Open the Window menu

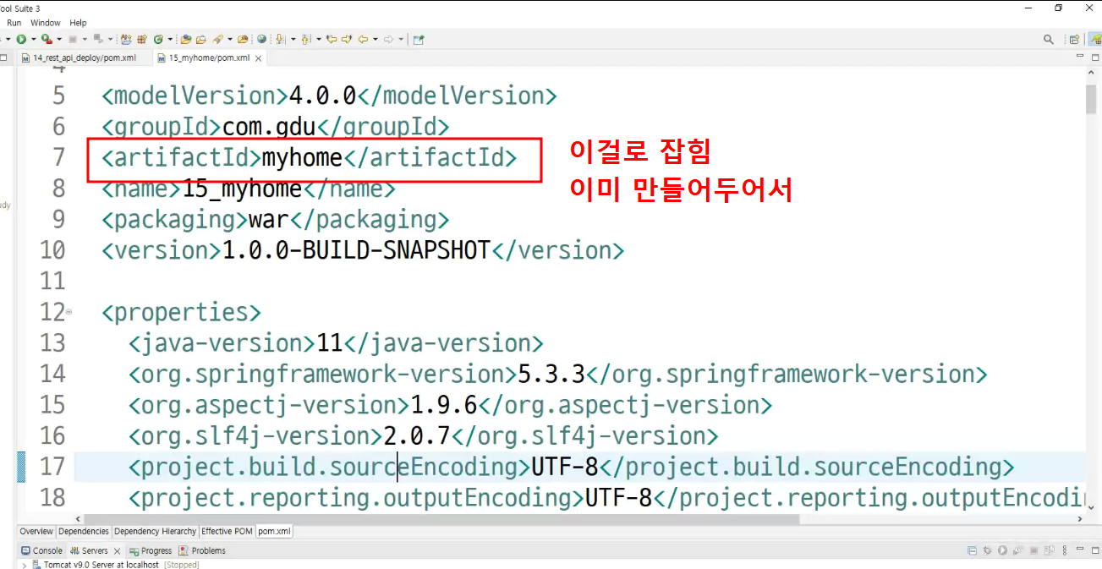[x=45, y=23]
